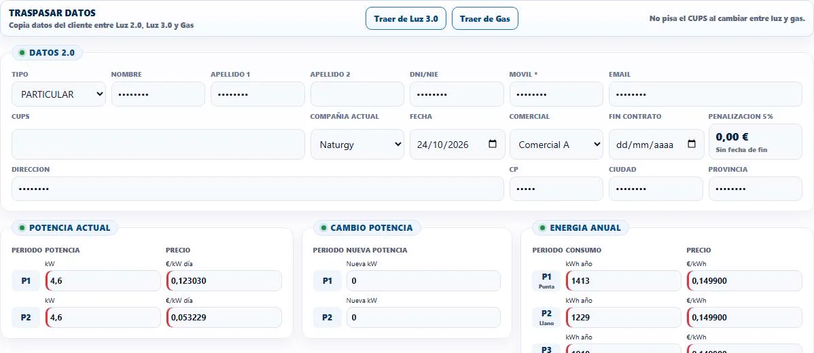Edit P2 potencia actual value 4,6
Image resolution: width=814 pixels, height=353 pixels.
(x=103, y=317)
